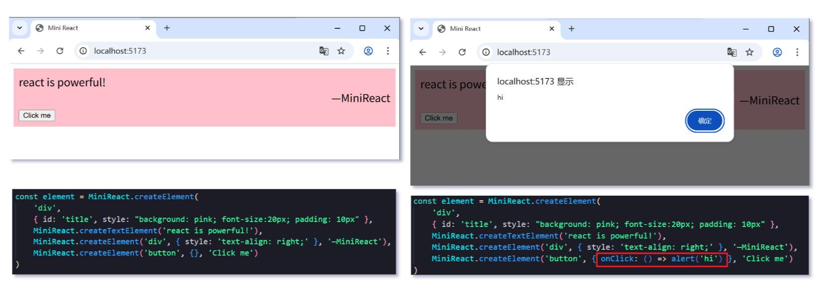The image size is (825, 292).
Task: Reload the page in left browser window
Action: click(x=60, y=51)
